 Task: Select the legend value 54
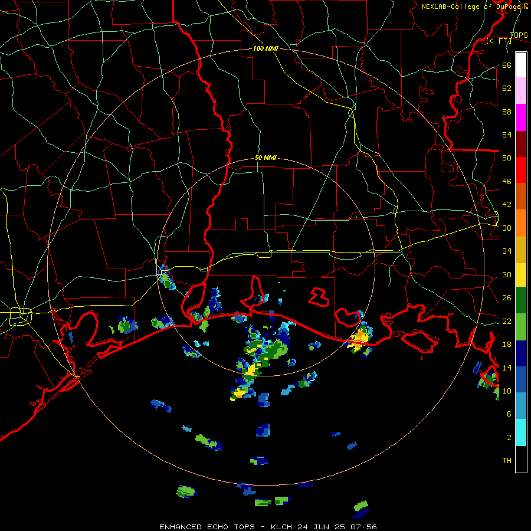pyautogui.click(x=507, y=135)
